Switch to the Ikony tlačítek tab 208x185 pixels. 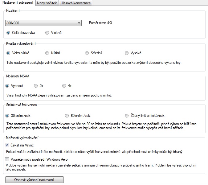click(x=47, y=3)
